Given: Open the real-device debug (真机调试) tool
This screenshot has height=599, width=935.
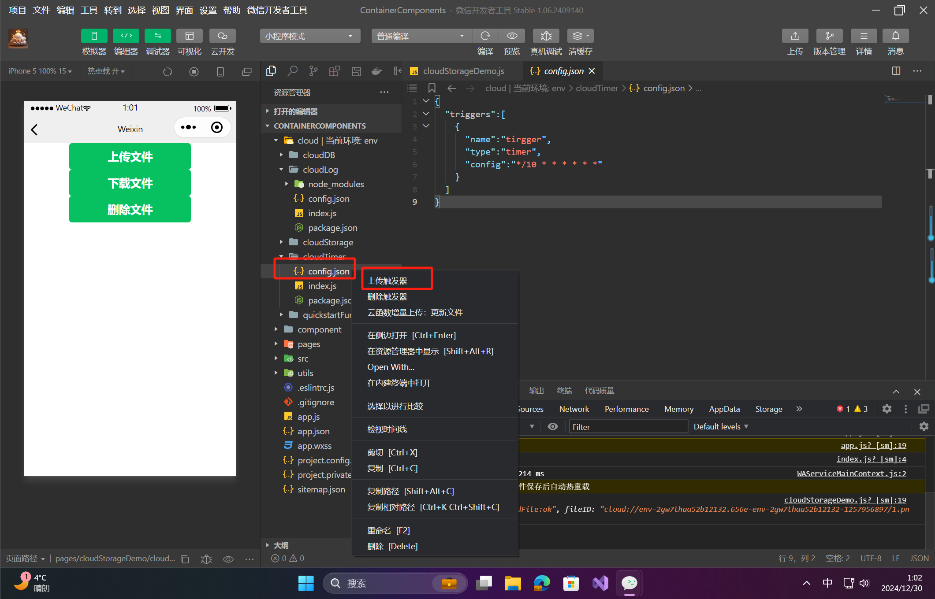Looking at the screenshot, I should click(x=546, y=36).
